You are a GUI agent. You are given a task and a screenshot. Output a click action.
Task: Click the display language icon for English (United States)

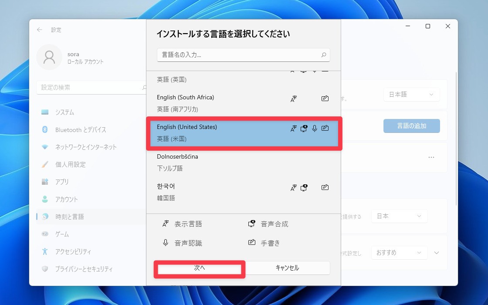pos(294,128)
